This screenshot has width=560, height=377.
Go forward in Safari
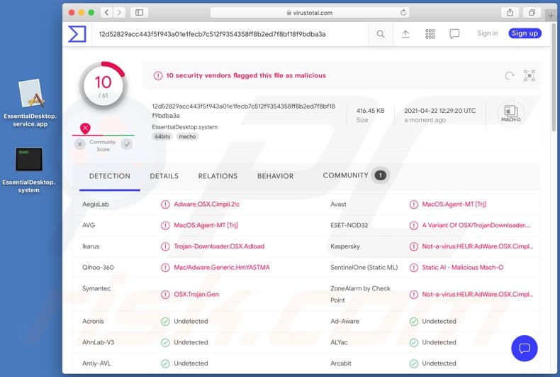(x=119, y=13)
